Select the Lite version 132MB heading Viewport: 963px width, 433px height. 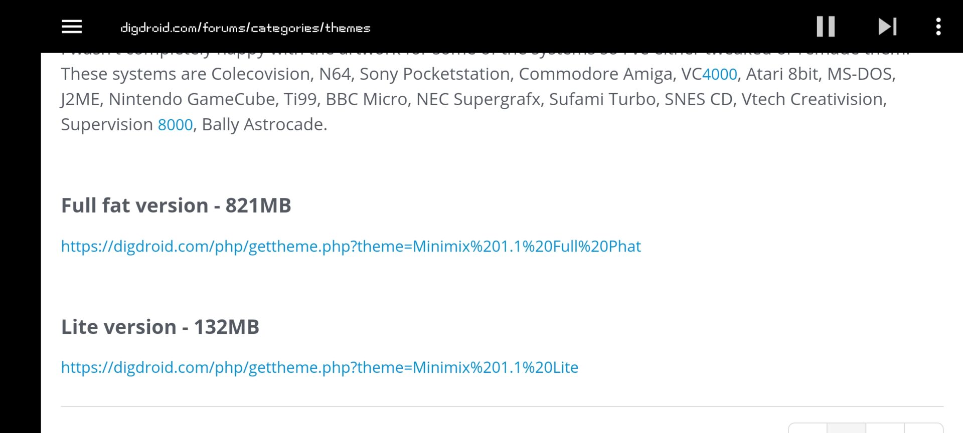click(x=160, y=326)
